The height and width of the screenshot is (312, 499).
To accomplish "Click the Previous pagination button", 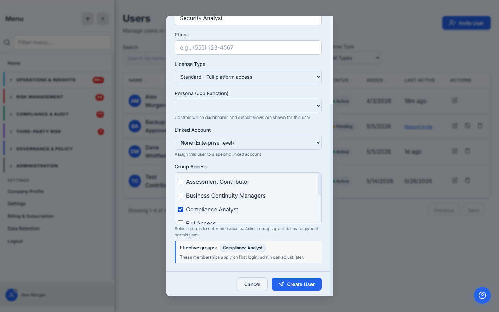I will (x=444, y=210).
